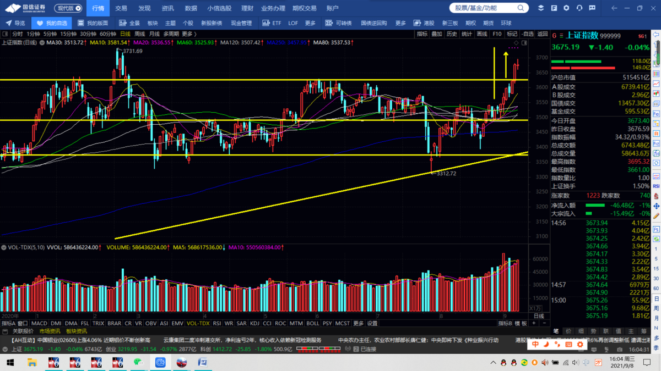Select the 1分钟 chart period
Viewport: 661px width, 371px height.
[34, 34]
